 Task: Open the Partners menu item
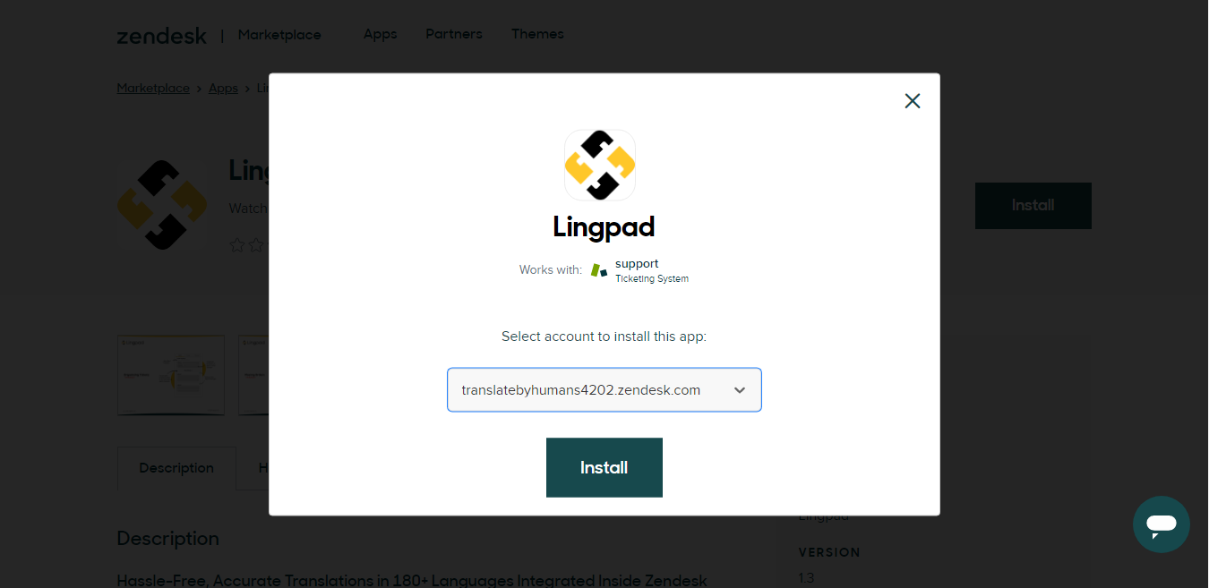(454, 34)
